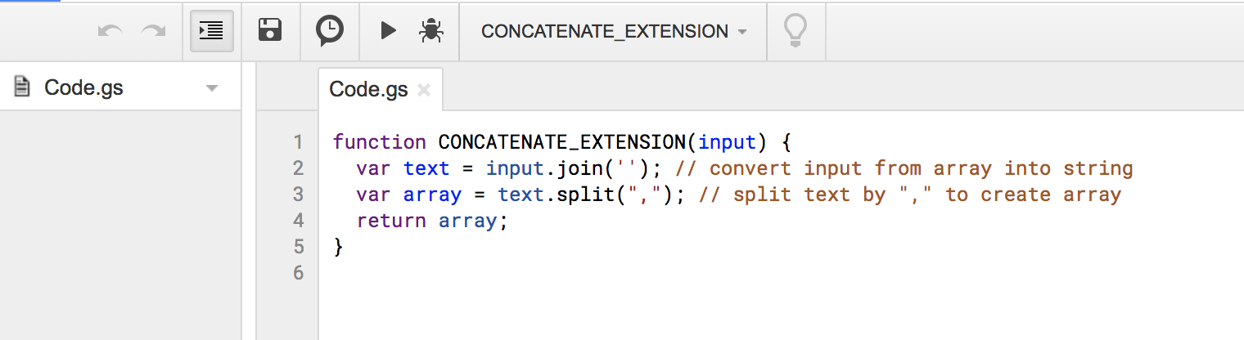The height and width of the screenshot is (340, 1244).
Task: Open current project's triggers clock icon
Action: [330, 31]
